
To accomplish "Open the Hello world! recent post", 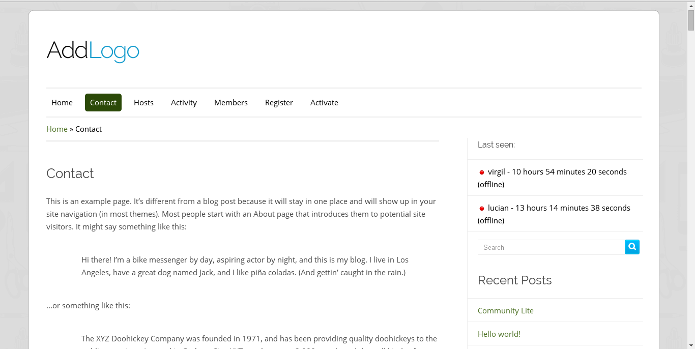I will [x=499, y=334].
